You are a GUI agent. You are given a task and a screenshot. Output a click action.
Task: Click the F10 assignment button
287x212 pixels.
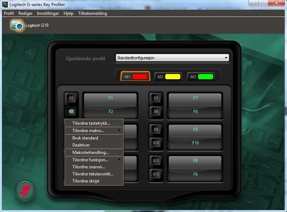point(195,143)
